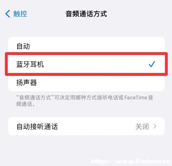
Task: Choose 蓝牙耳机 as call audio route
Action: tap(86, 64)
